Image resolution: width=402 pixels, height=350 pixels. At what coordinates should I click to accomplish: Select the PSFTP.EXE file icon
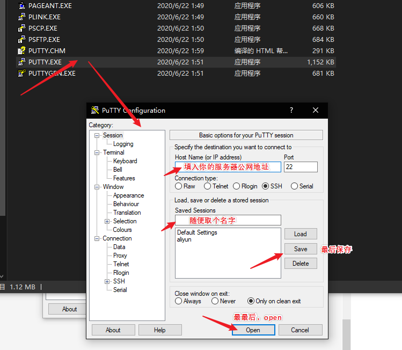[x=22, y=40]
